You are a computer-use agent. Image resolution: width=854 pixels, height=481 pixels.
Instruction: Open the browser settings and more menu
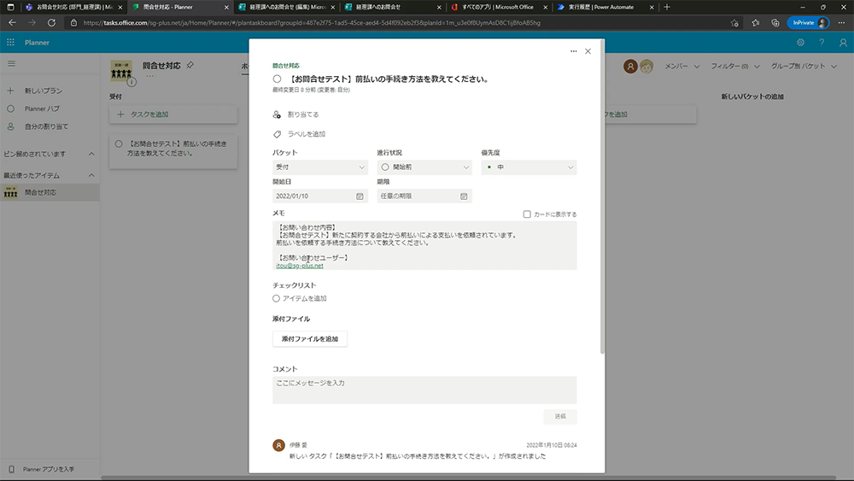point(841,23)
